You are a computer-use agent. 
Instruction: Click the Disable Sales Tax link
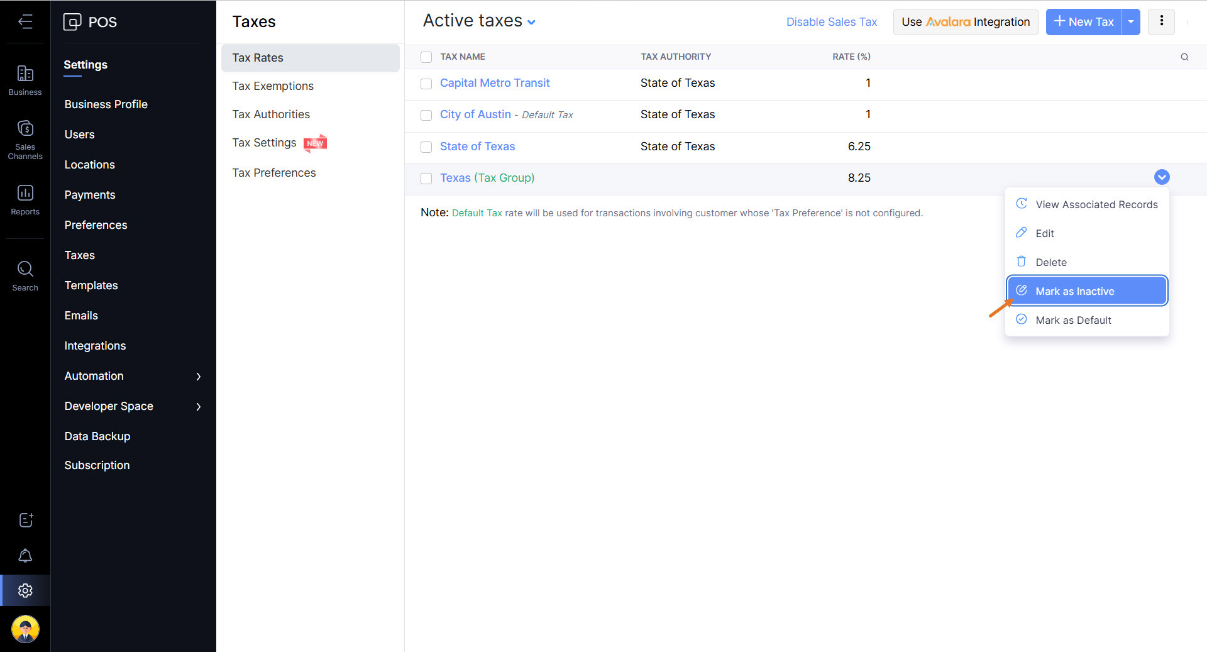(x=831, y=22)
